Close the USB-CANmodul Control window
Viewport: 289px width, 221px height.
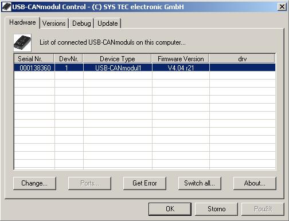282,7
